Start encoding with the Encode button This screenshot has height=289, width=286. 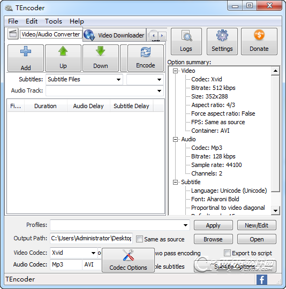click(x=146, y=58)
